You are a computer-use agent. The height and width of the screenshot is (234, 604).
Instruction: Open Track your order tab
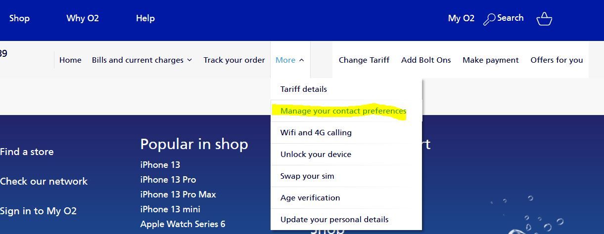(x=234, y=60)
